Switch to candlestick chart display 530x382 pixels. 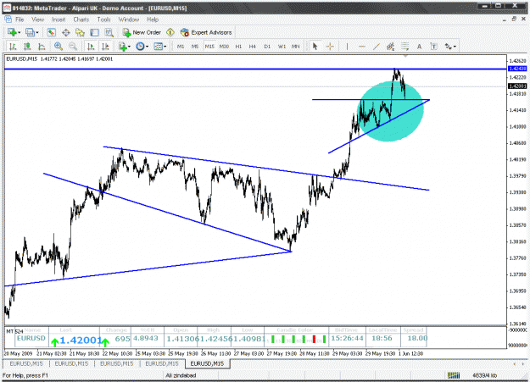27,47
